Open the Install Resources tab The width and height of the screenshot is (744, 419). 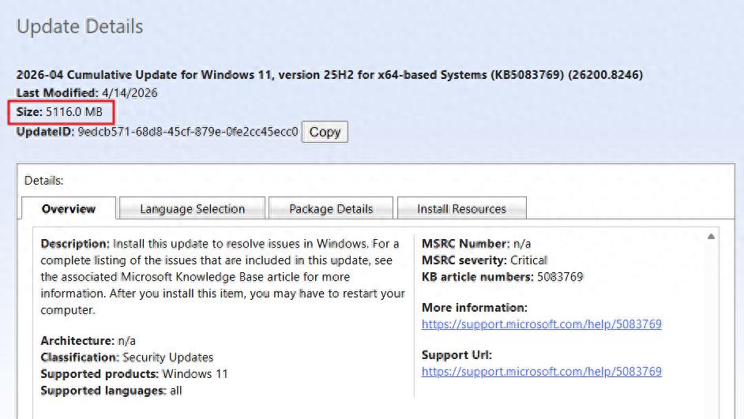[x=462, y=208]
